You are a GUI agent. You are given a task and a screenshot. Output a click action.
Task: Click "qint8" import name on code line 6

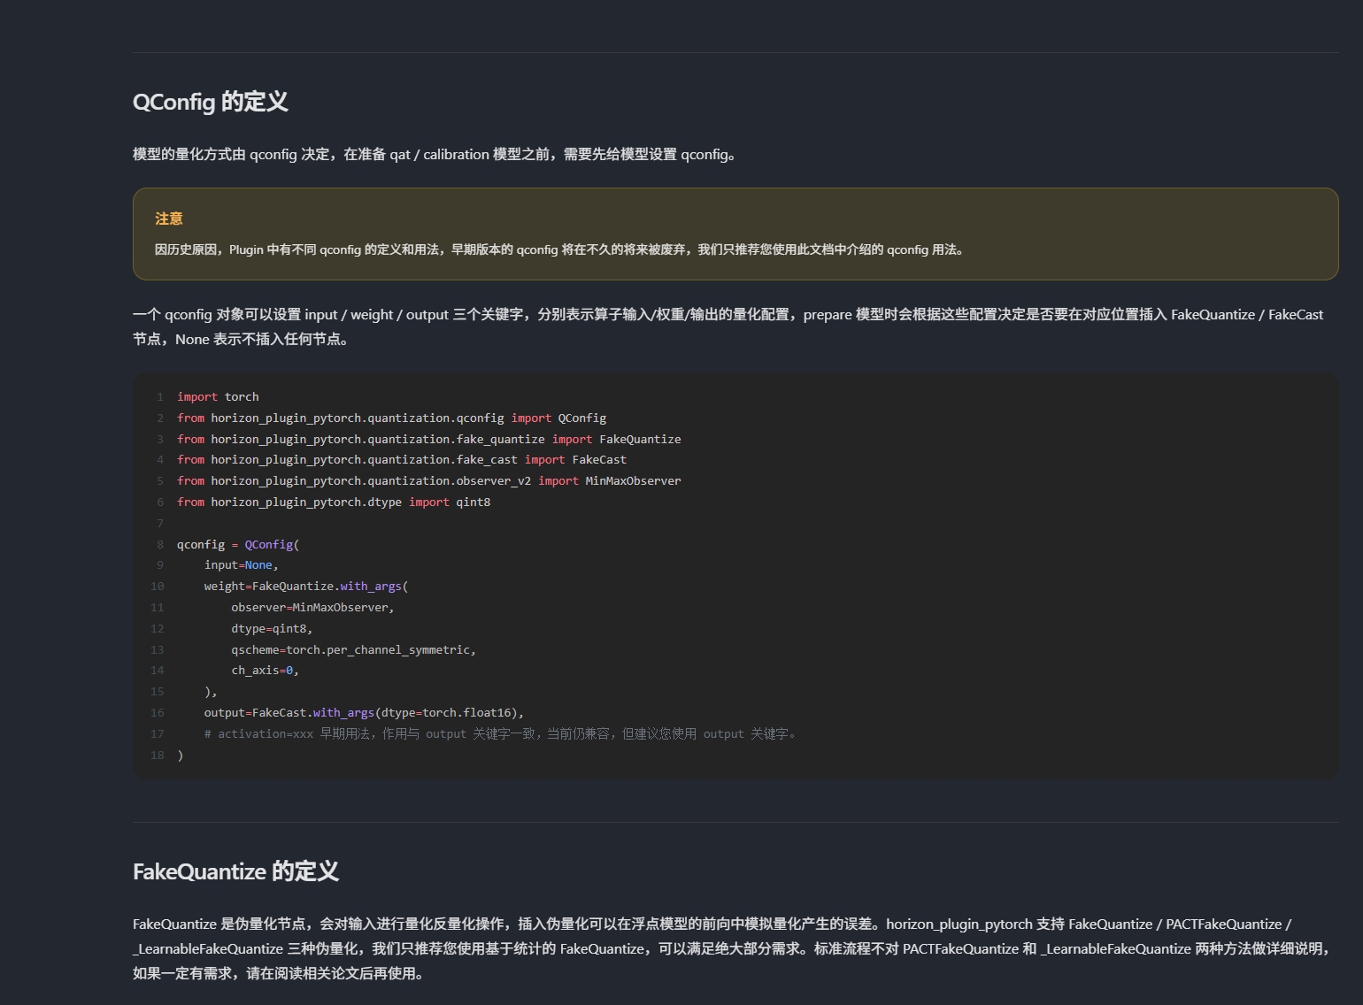tap(473, 502)
